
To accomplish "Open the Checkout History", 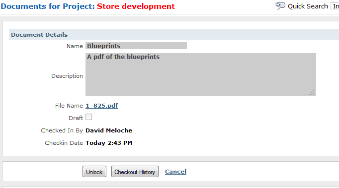I will [135, 172].
